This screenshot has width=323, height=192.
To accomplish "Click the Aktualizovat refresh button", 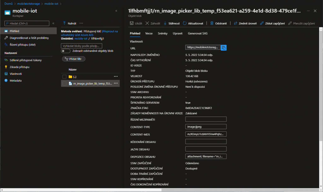I will tap(185, 23).
